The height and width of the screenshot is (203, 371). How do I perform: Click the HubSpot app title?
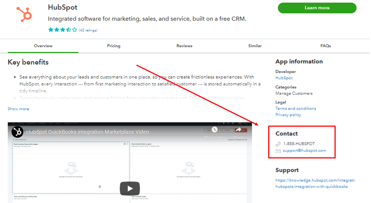point(63,7)
